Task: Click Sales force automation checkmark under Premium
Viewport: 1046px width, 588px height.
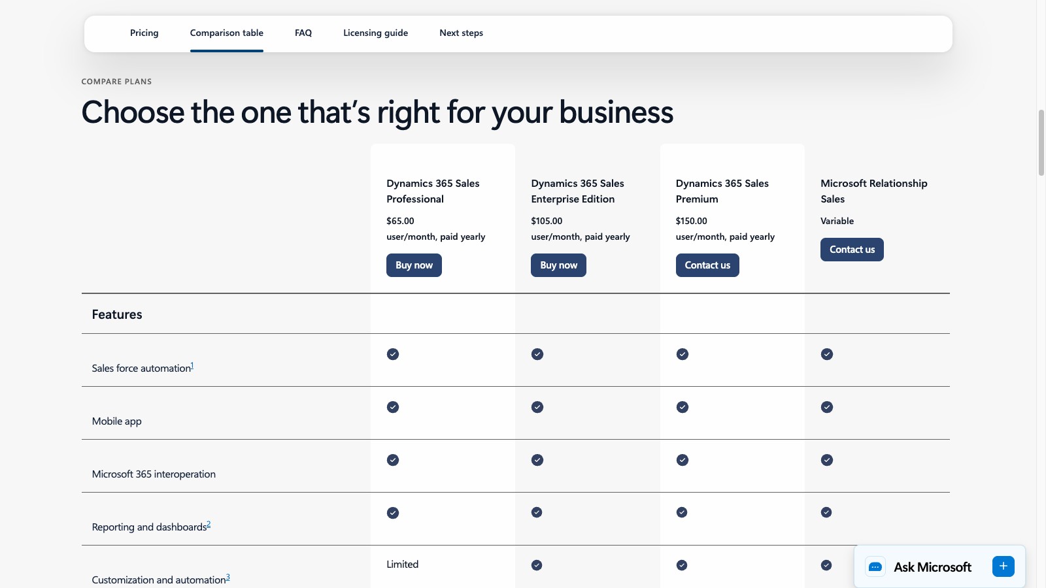Action: 683,354
